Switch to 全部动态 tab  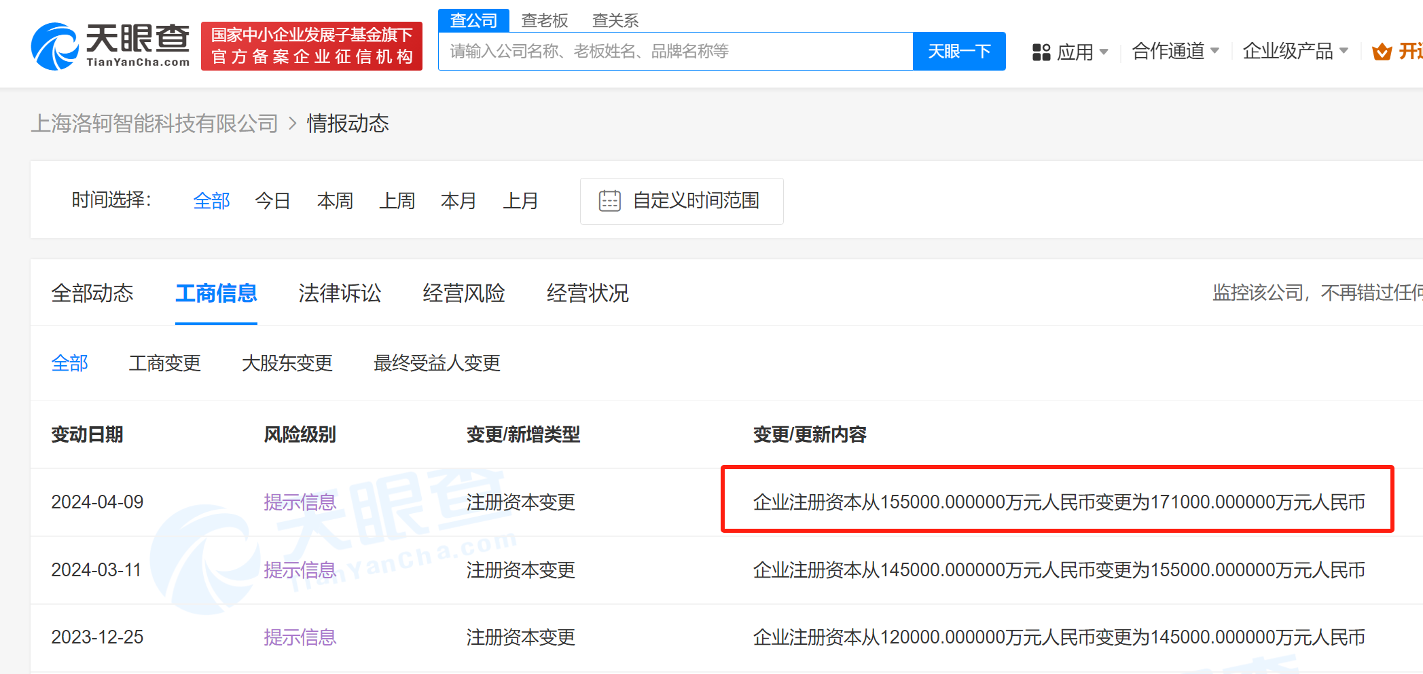92,293
